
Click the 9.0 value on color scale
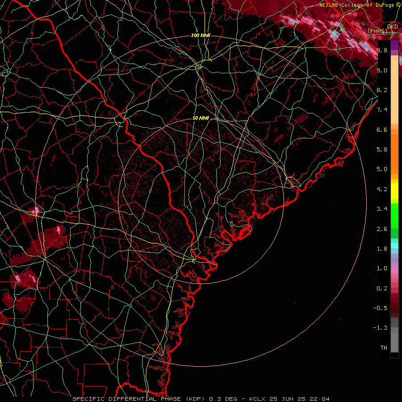(382, 70)
